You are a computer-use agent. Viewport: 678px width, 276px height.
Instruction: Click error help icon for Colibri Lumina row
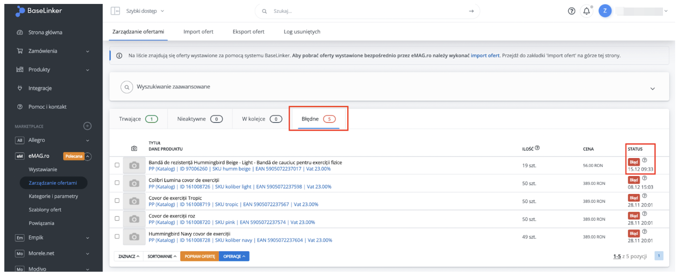coord(644,178)
